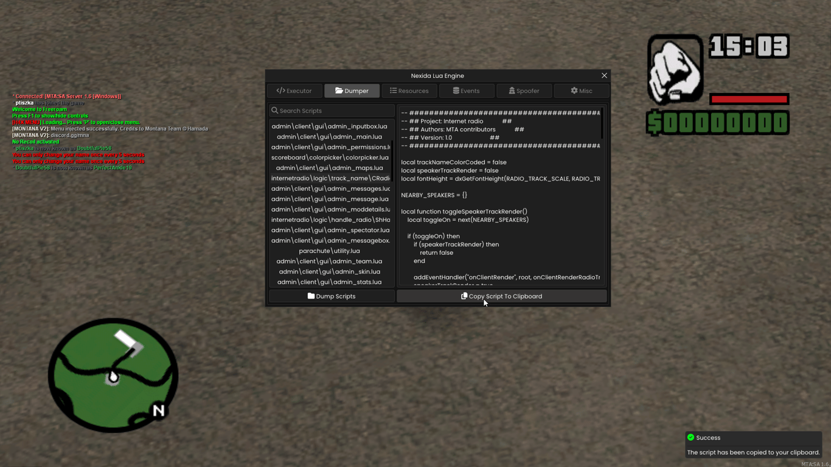Select admin_main.lua in the script list
Screen dimensions: 831x467
point(330,137)
